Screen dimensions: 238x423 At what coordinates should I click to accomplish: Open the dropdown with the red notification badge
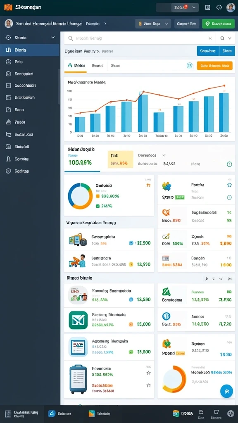pyautogui.click(x=185, y=7)
